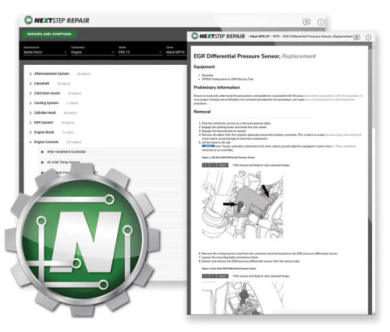
Task: Click the 'EGR Differential Pressure Sensor' heading
Action: point(237,56)
